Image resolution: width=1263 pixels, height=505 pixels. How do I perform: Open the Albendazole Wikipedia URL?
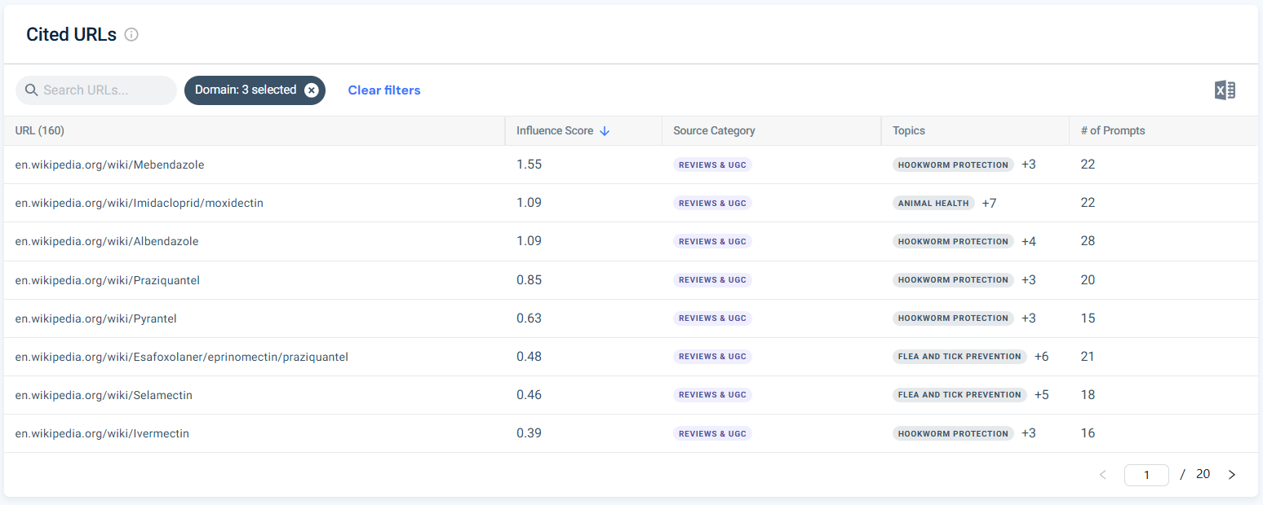pyautogui.click(x=107, y=241)
